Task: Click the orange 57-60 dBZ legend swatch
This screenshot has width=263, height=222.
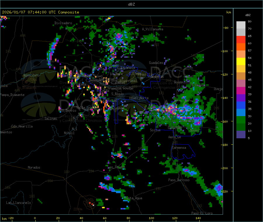Action: click(241, 47)
